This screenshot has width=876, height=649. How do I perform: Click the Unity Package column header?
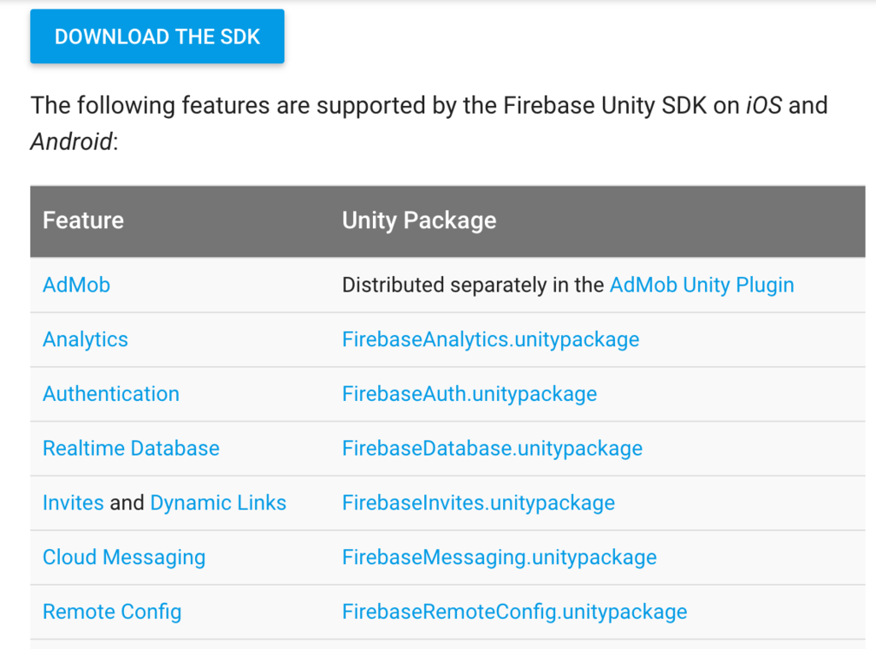419,221
